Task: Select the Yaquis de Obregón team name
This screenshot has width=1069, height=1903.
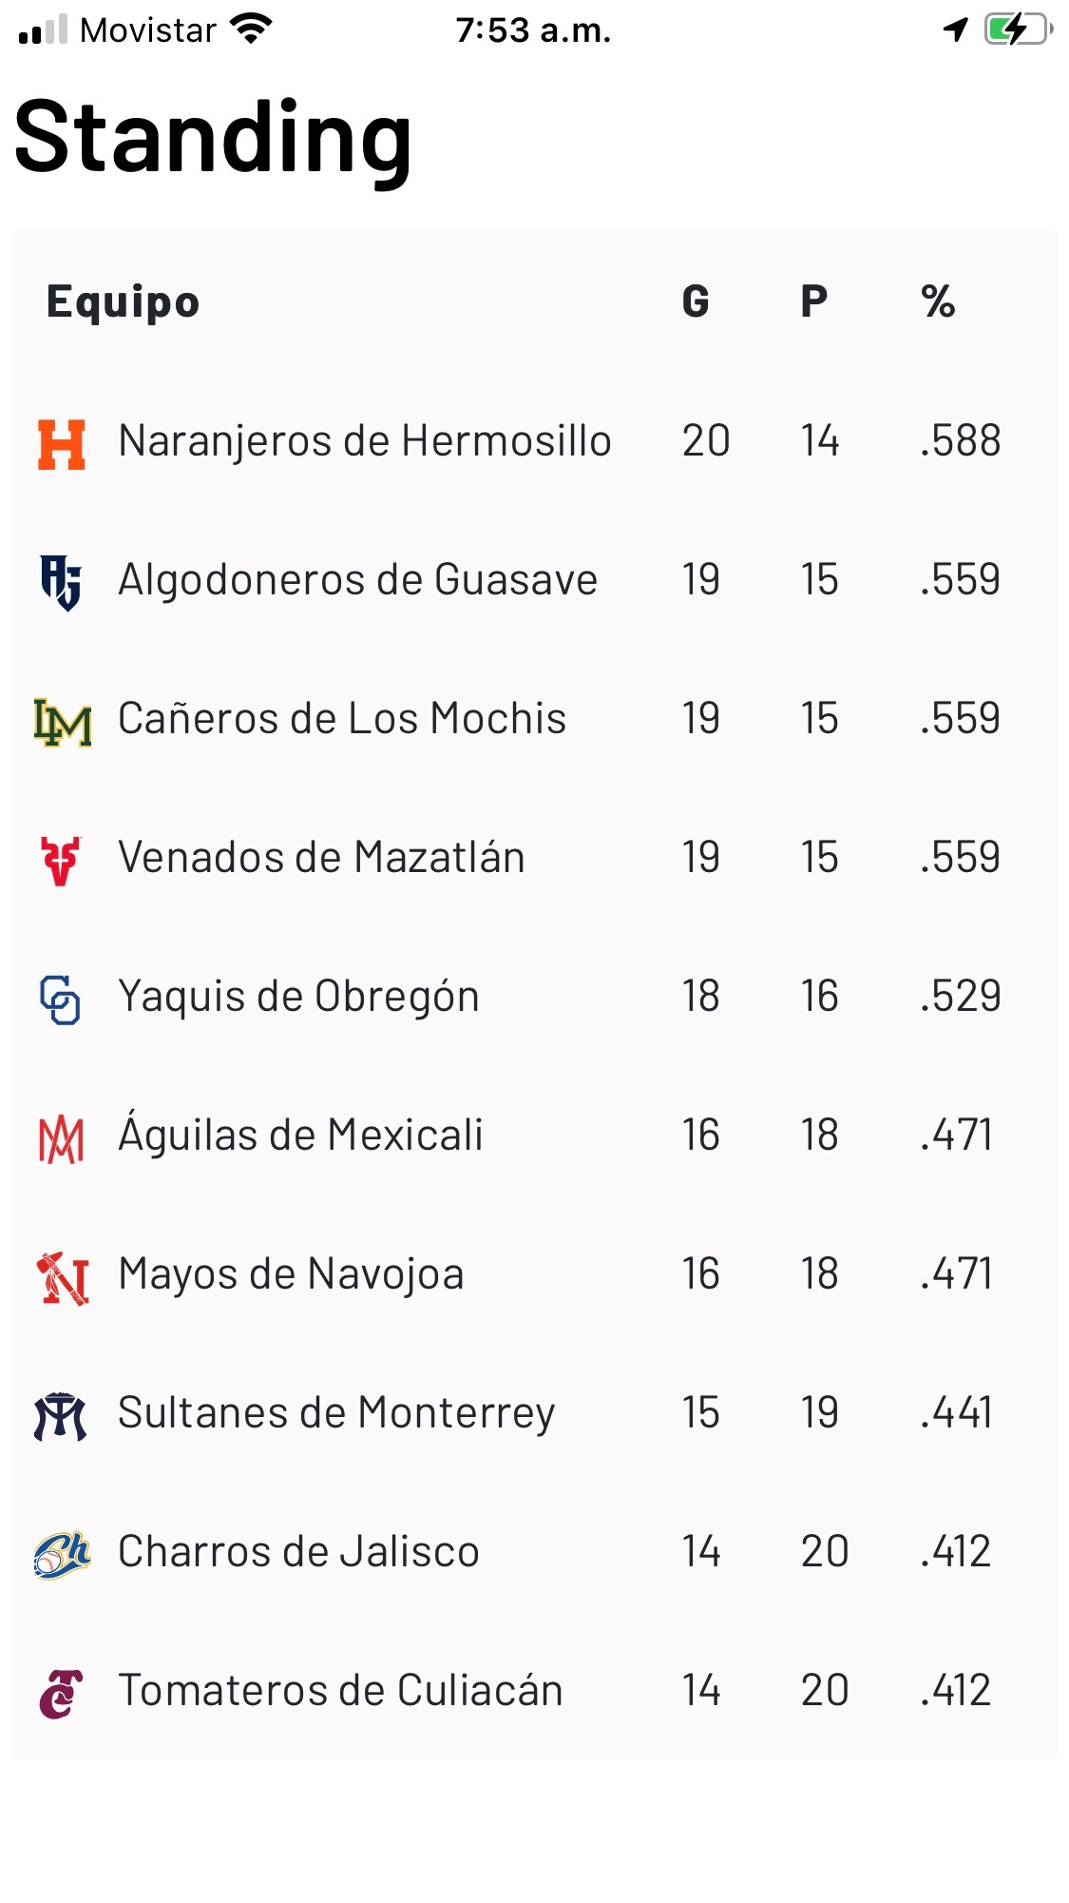Action: coord(298,997)
